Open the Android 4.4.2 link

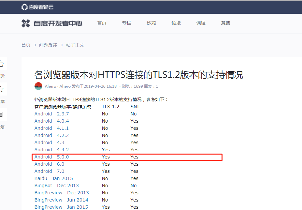pos(51,149)
